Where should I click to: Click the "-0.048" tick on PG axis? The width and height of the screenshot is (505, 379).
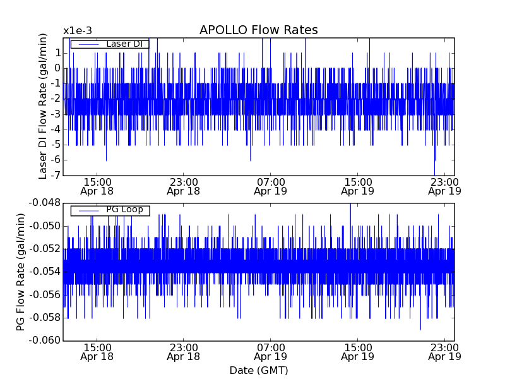point(45,203)
